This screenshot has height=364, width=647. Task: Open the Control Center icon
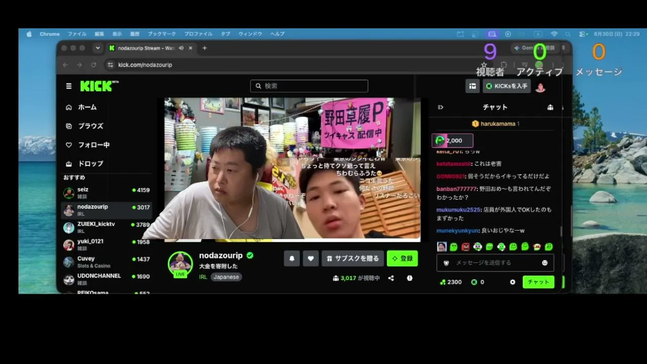(583, 34)
